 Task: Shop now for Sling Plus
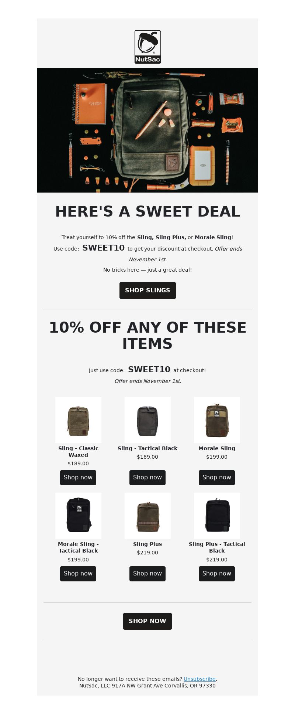click(x=147, y=574)
